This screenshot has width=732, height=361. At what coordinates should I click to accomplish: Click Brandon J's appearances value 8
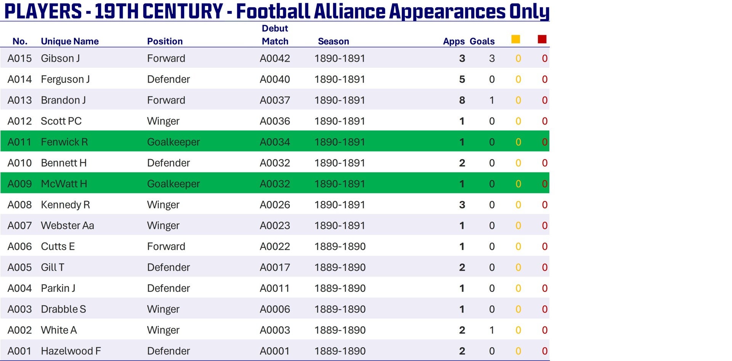pyautogui.click(x=462, y=100)
